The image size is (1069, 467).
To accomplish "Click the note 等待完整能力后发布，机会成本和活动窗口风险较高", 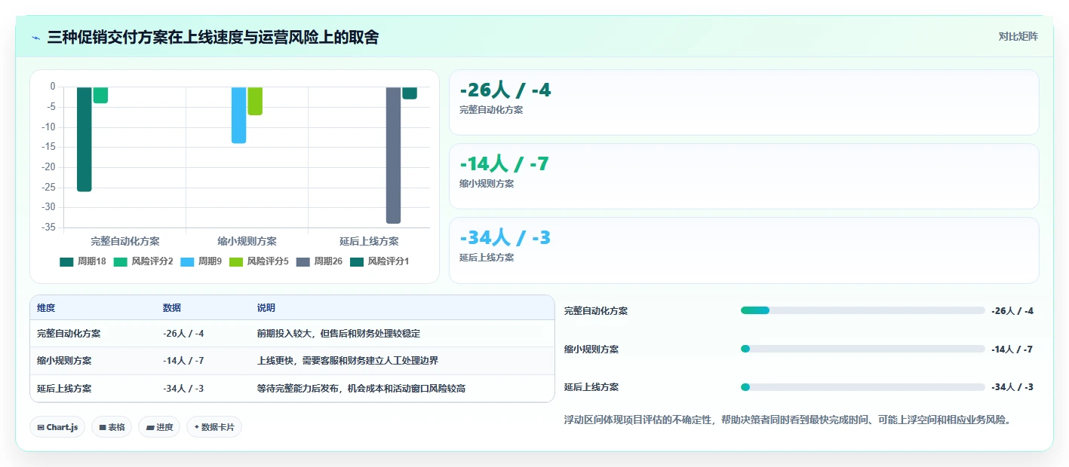I will point(361,389).
